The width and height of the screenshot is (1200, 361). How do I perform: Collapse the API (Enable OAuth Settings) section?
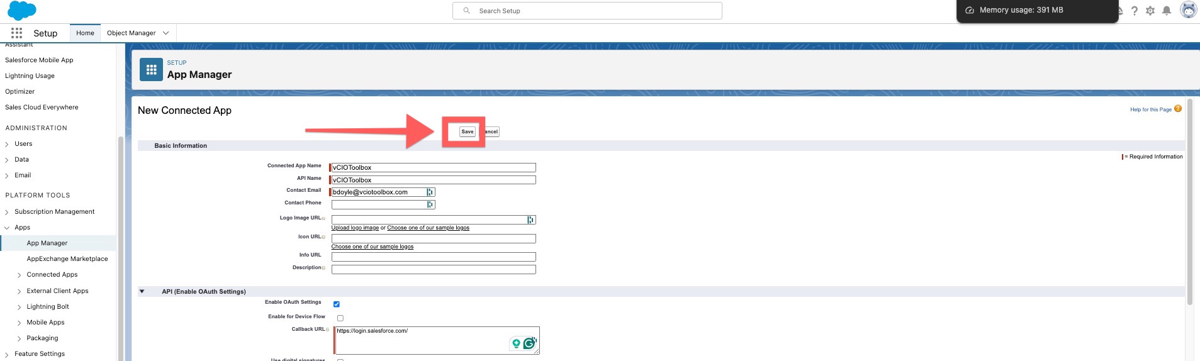[x=142, y=292]
